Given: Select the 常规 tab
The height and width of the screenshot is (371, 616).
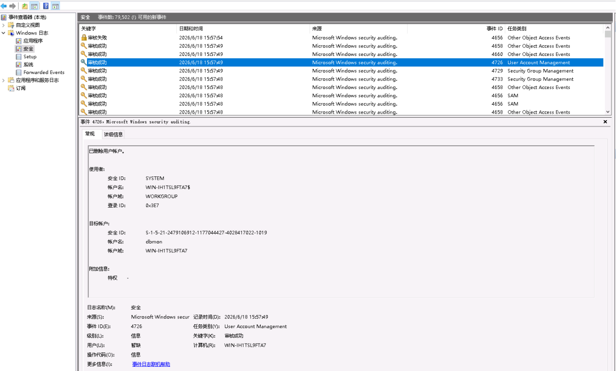Looking at the screenshot, I should [89, 134].
